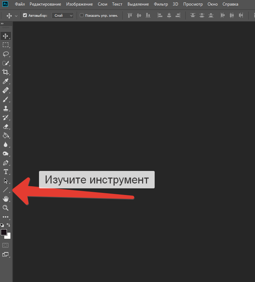Open the Выделение menu
This screenshot has width=255, height=282.
138,4
